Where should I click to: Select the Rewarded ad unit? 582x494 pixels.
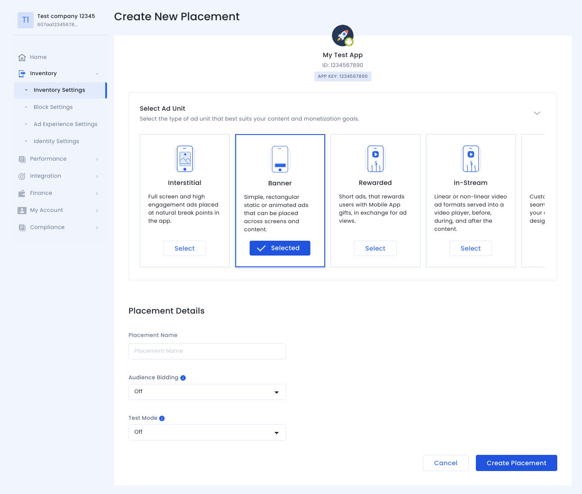click(x=375, y=248)
